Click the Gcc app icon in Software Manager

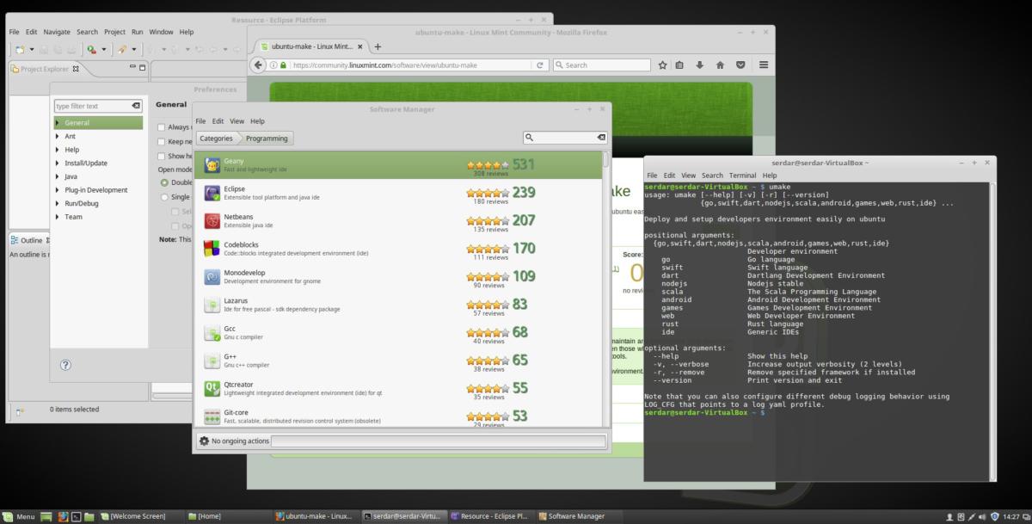coord(212,333)
